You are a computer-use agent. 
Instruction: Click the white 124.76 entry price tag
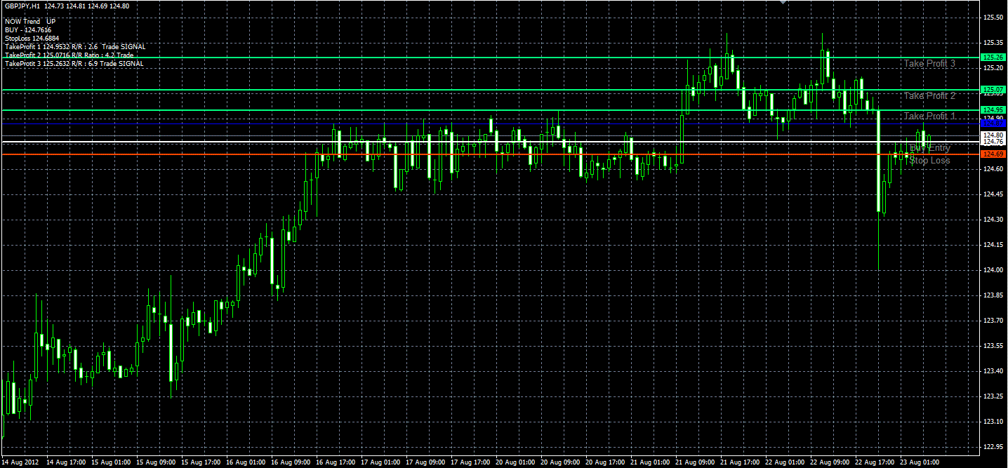tap(993, 142)
